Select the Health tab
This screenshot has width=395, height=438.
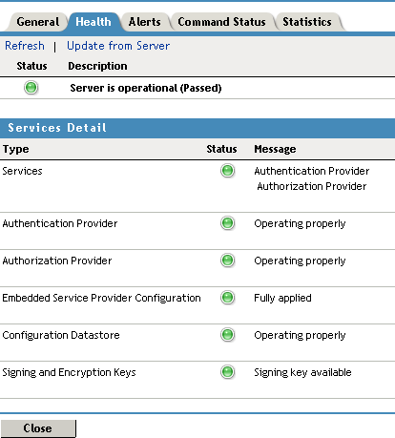click(x=94, y=22)
